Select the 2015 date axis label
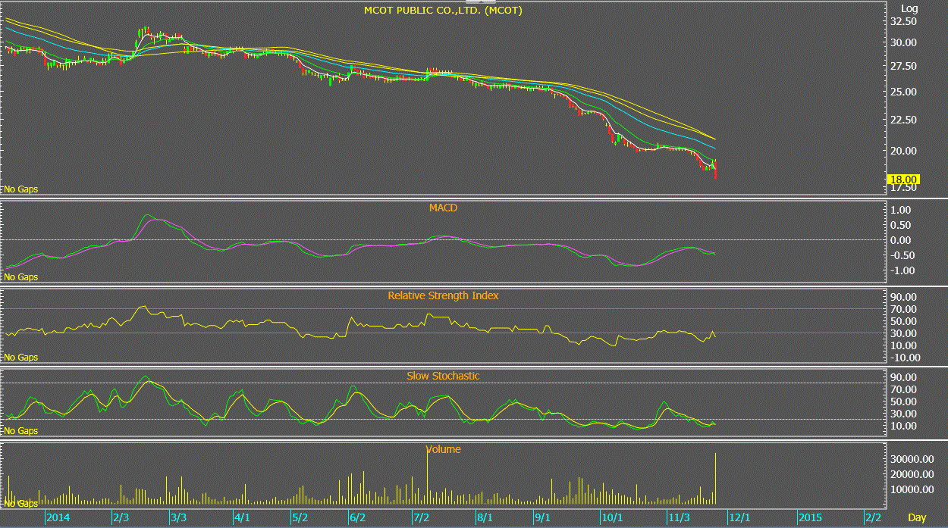Image resolution: width=948 pixels, height=528 pixels. 809,517
